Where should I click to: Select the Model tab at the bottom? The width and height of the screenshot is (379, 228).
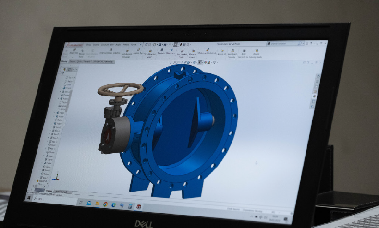[49, 190]
